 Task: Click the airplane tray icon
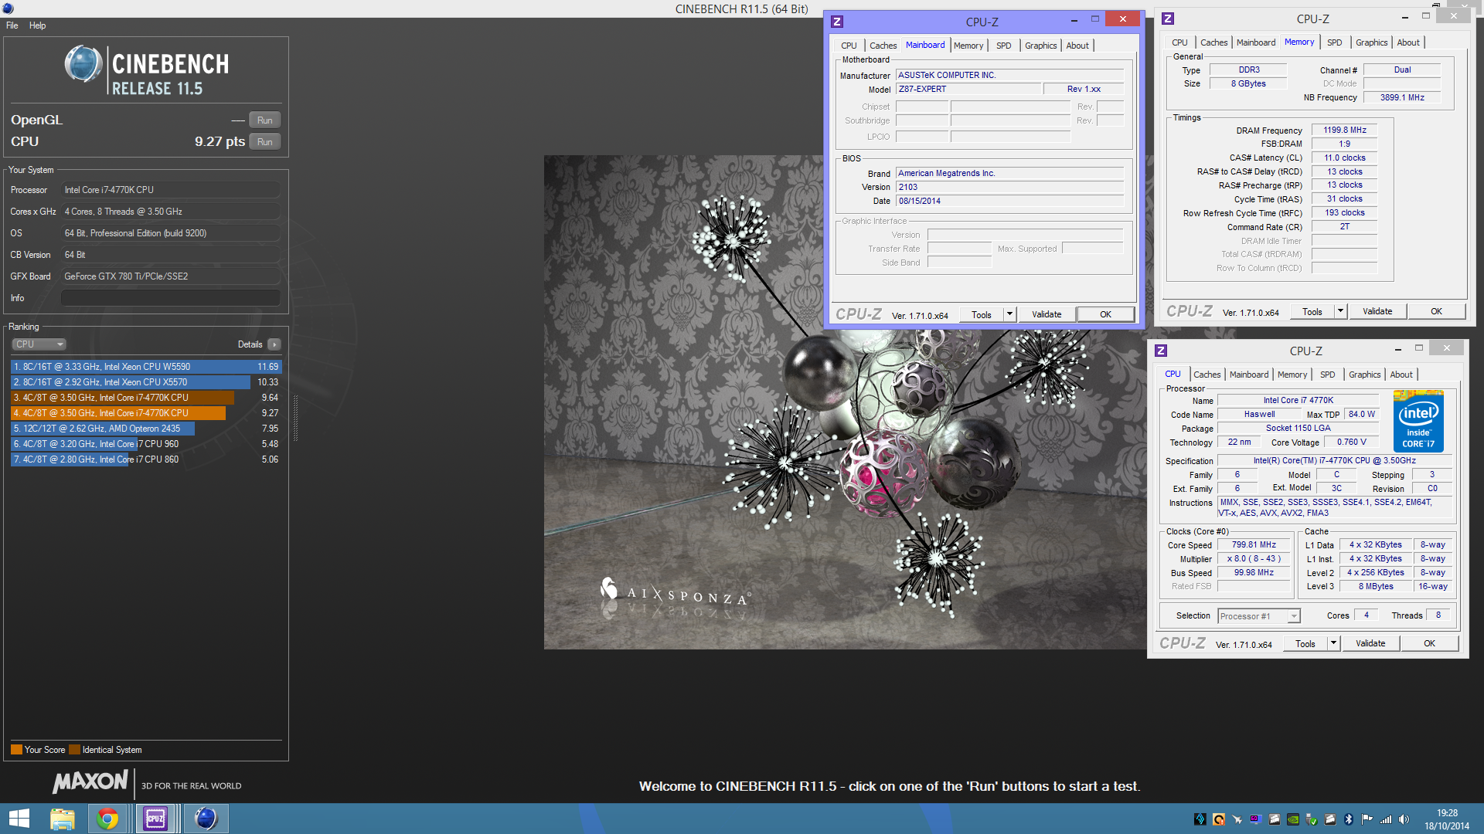[x=1237, y=819]
